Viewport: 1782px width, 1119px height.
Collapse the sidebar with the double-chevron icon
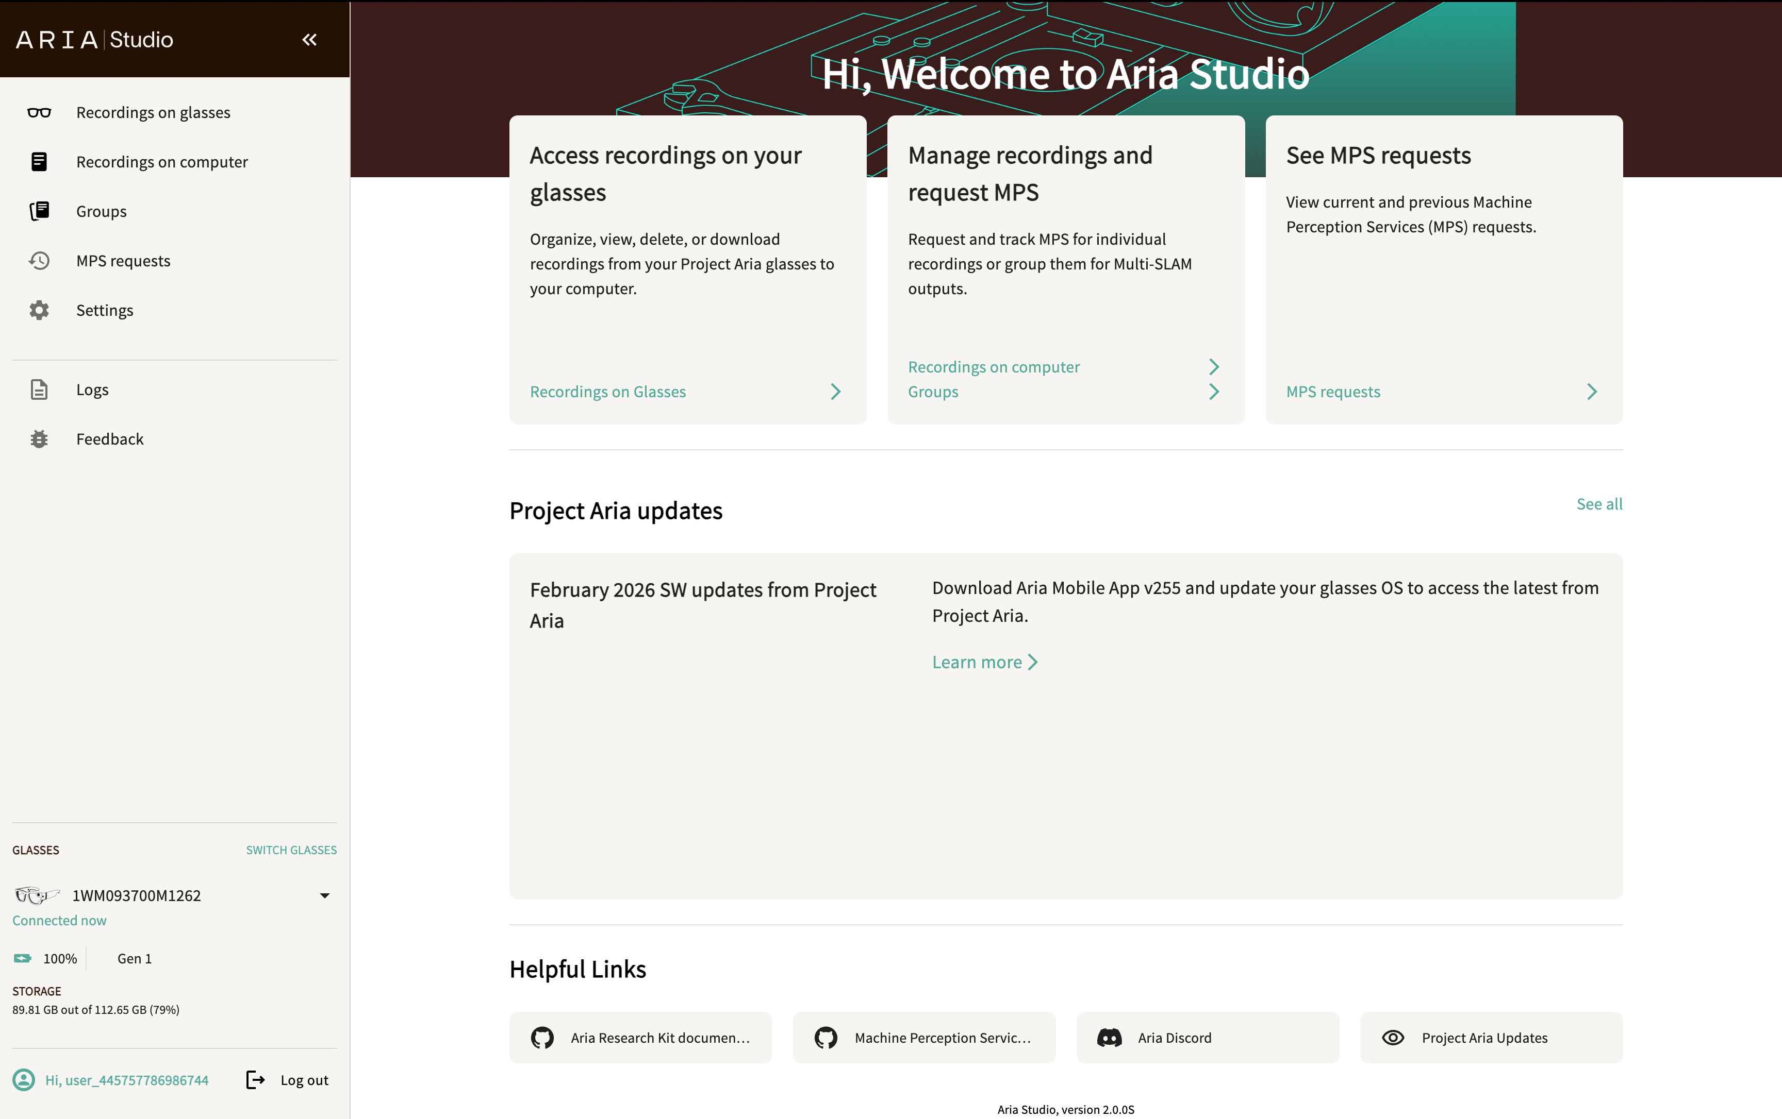point(309,39)
